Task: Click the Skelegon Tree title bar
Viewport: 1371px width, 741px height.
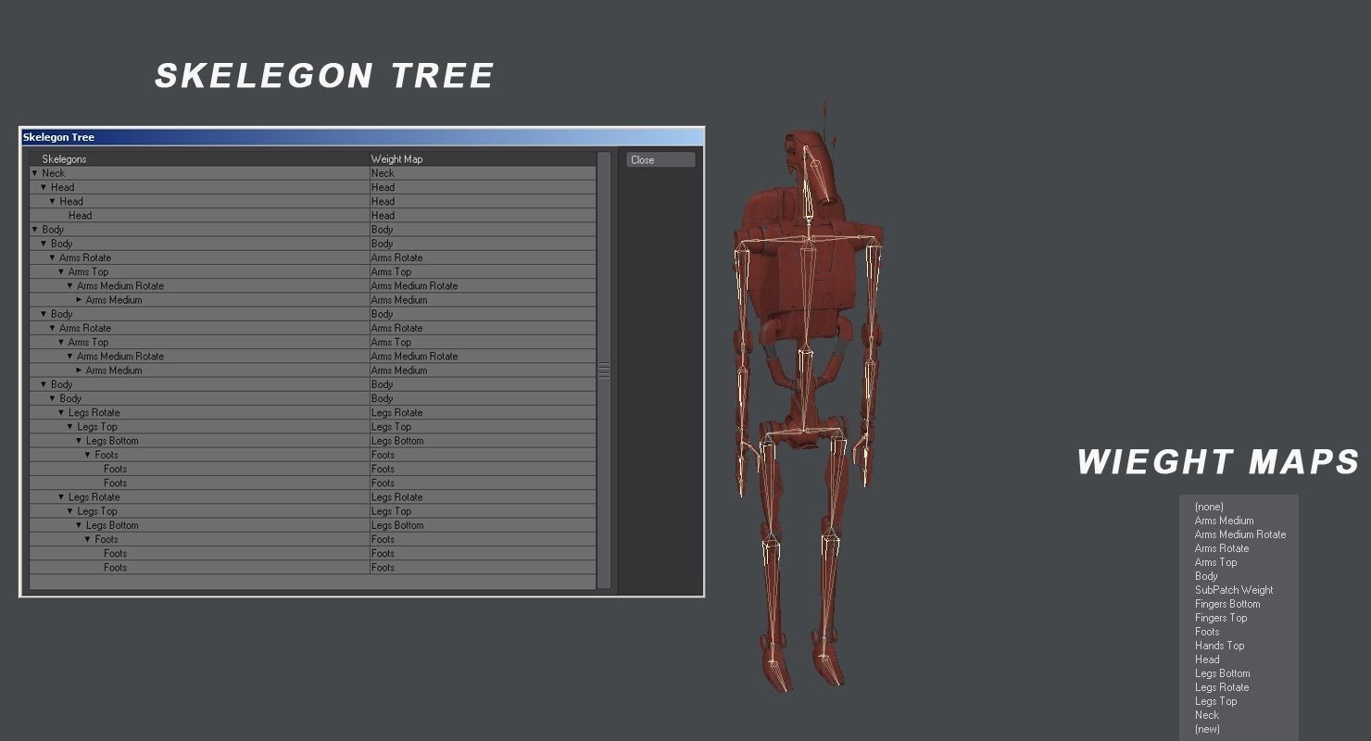Action: tap(362, 137)
